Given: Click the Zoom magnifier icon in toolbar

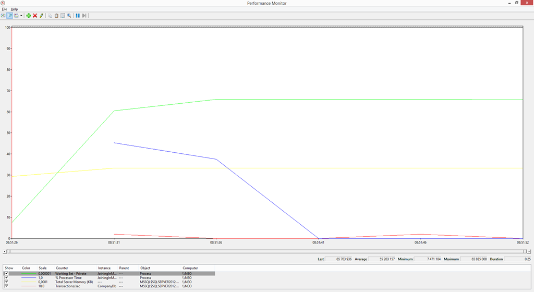Looking at the screenshot, I should click(x=69, y=16).
